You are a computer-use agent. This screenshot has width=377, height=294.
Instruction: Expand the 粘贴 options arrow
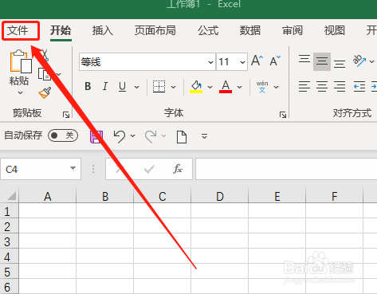pos(20,93)
